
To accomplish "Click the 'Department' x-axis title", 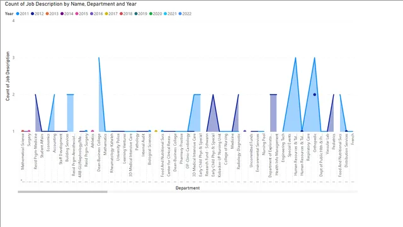I will [188, 188].
